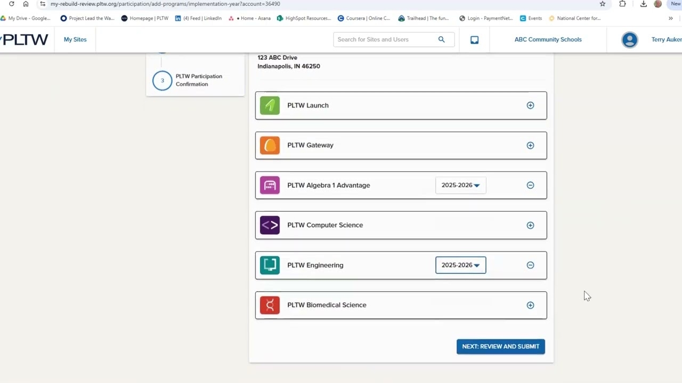Add PLTW Biomedical Science via its plus toggle
Image resolution: width=682 pixels, height=383 pixels.
(530, 305)
